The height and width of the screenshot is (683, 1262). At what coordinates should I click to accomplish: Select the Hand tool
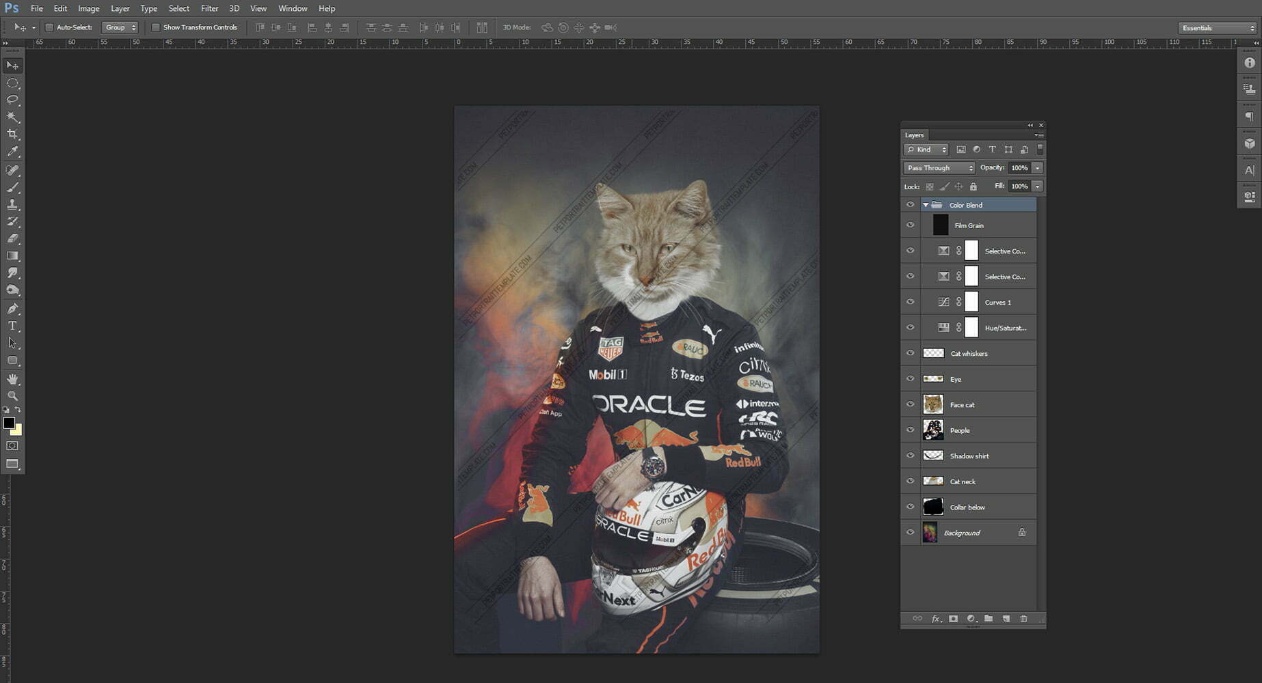pyautogui.click(x=12, y=378)
